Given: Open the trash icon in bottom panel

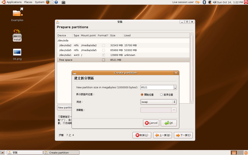Looking at the screenshot, I should (246, 152).
